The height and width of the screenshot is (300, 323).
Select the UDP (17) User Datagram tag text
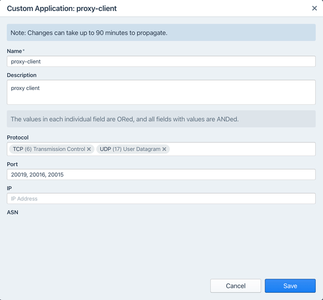[130, 149]
